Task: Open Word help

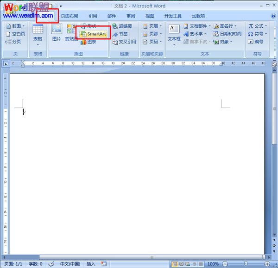Action: (273, 16)
